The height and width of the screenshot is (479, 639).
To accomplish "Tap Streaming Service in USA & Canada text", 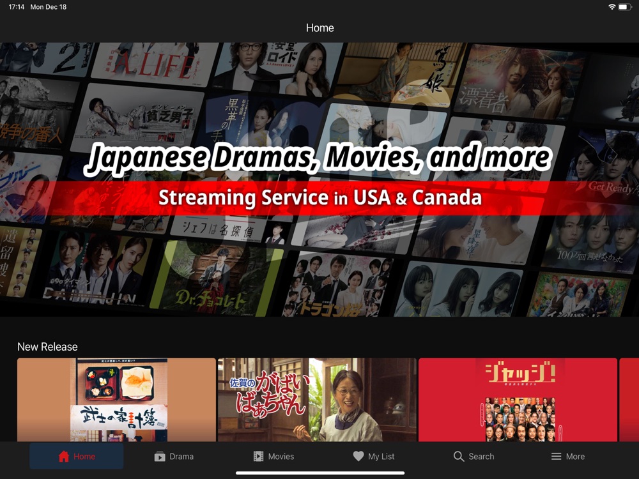I will 320,197.
